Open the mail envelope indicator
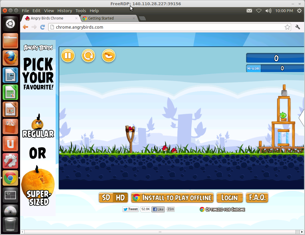The image size is (305, 235). tap(249, 11)
